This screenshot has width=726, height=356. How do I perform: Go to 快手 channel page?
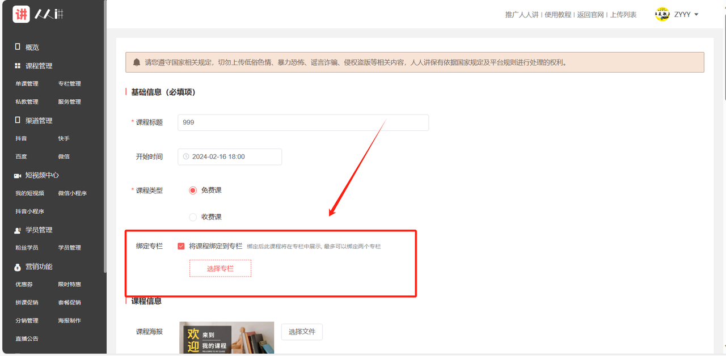click(64, 138)
